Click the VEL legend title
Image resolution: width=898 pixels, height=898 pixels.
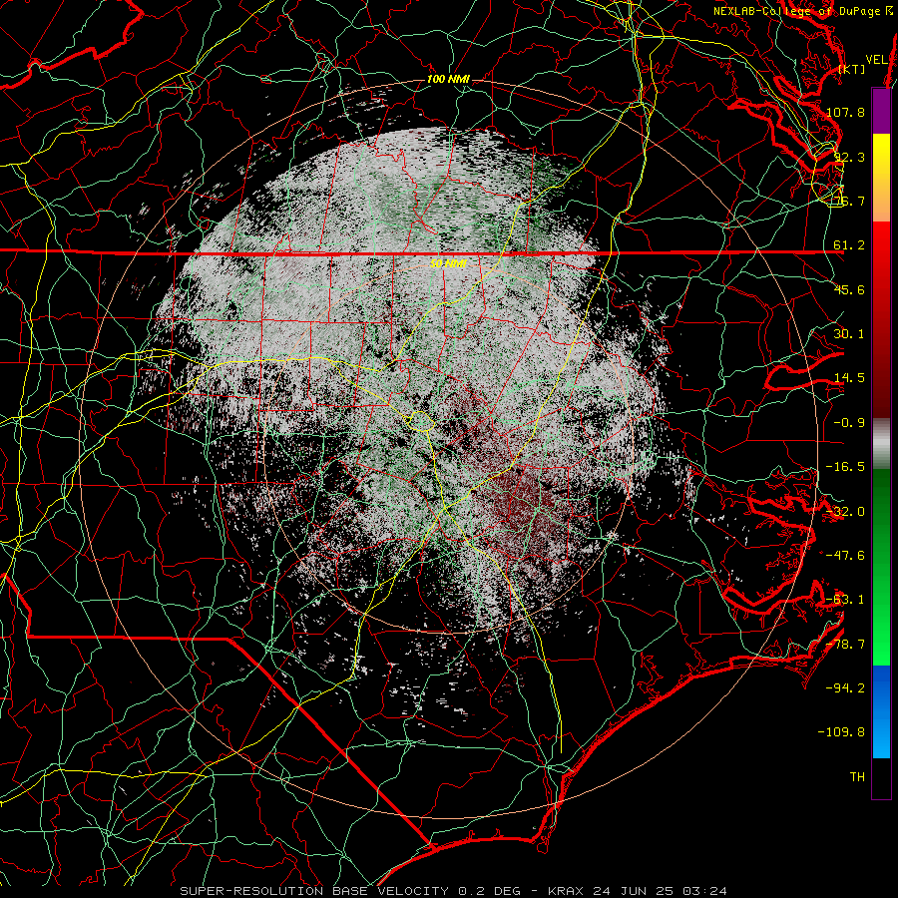[877, 60]
